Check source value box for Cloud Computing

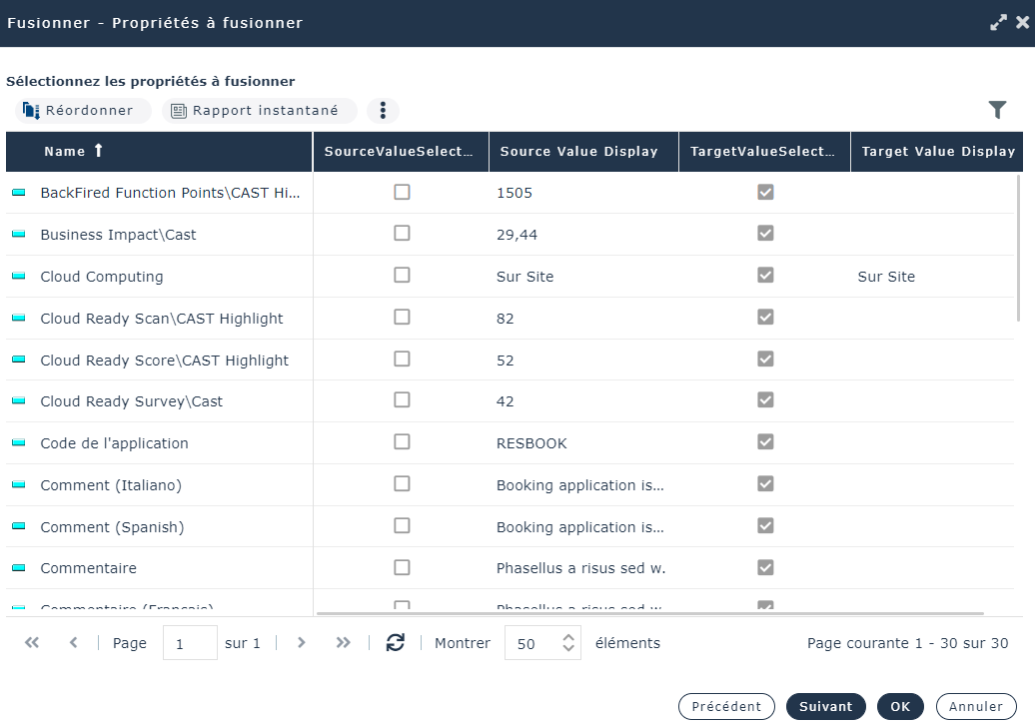point(402,275)
